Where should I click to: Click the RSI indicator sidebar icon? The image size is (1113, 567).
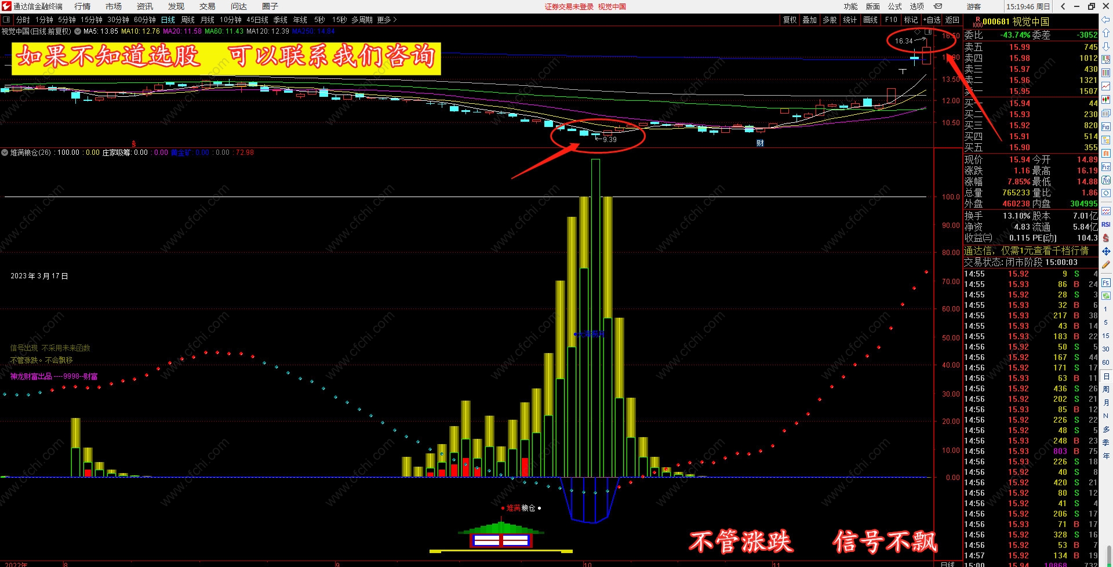1105,224
